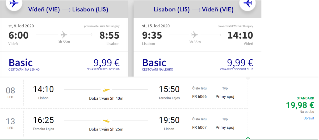Select the Vídeň (VIE) → Lisabon (LIS) header

[x=68, y=10]
